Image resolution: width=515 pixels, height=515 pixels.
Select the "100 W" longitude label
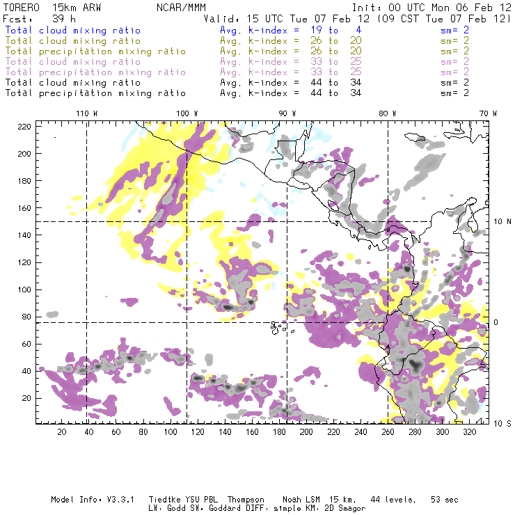[x=187, y=113]
